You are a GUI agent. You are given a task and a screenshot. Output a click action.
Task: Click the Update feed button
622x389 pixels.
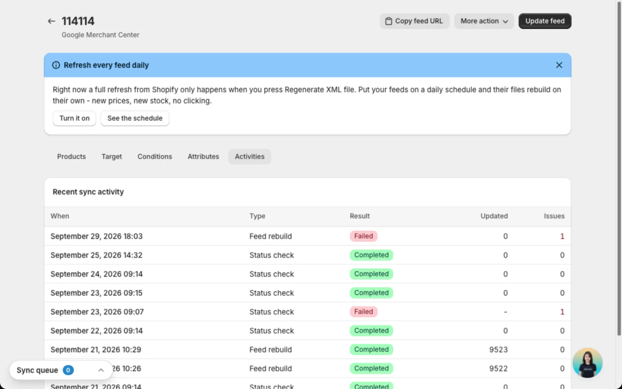[545, 21]
